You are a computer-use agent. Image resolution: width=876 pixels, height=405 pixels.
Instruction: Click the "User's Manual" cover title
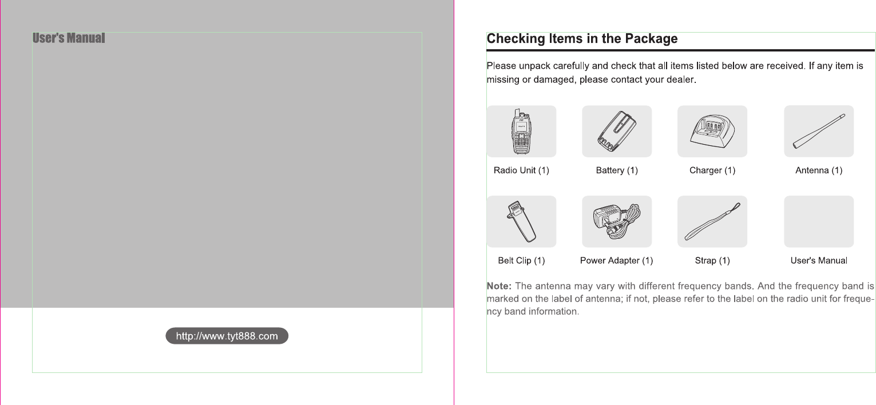[69, 38]
